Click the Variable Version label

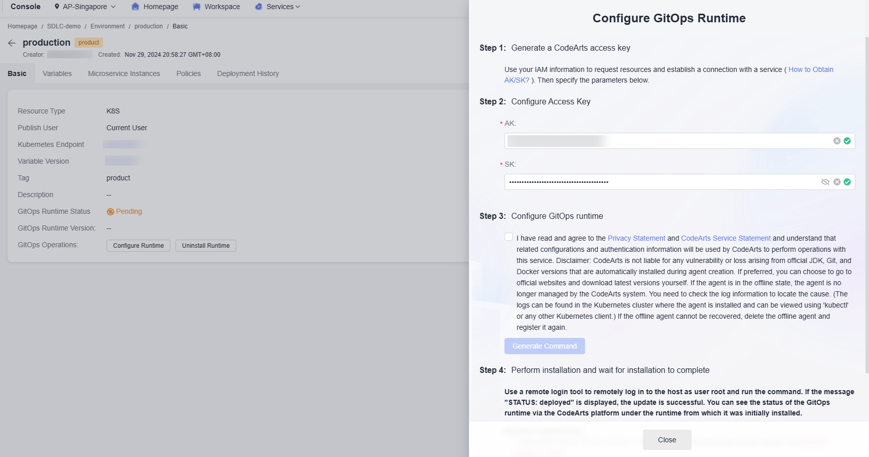pos(43,161)
